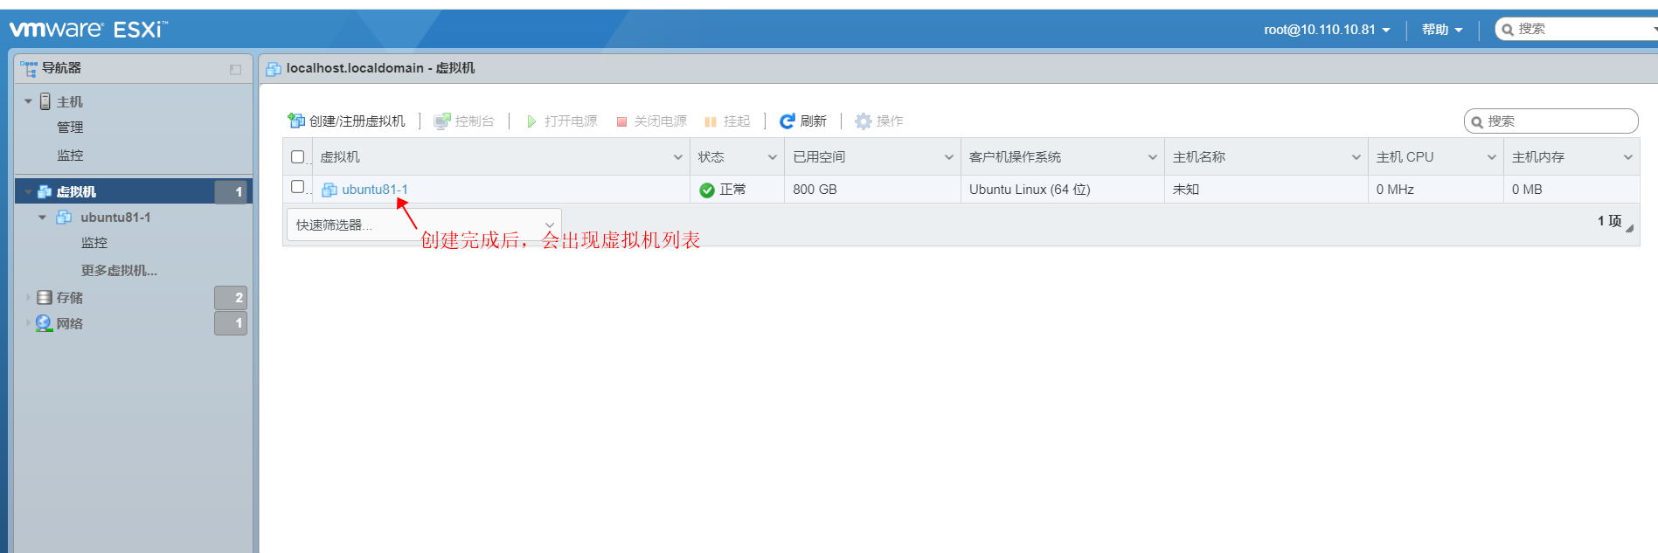Open the root@10.110.10.81 user menu

(x=1327, y=30)
